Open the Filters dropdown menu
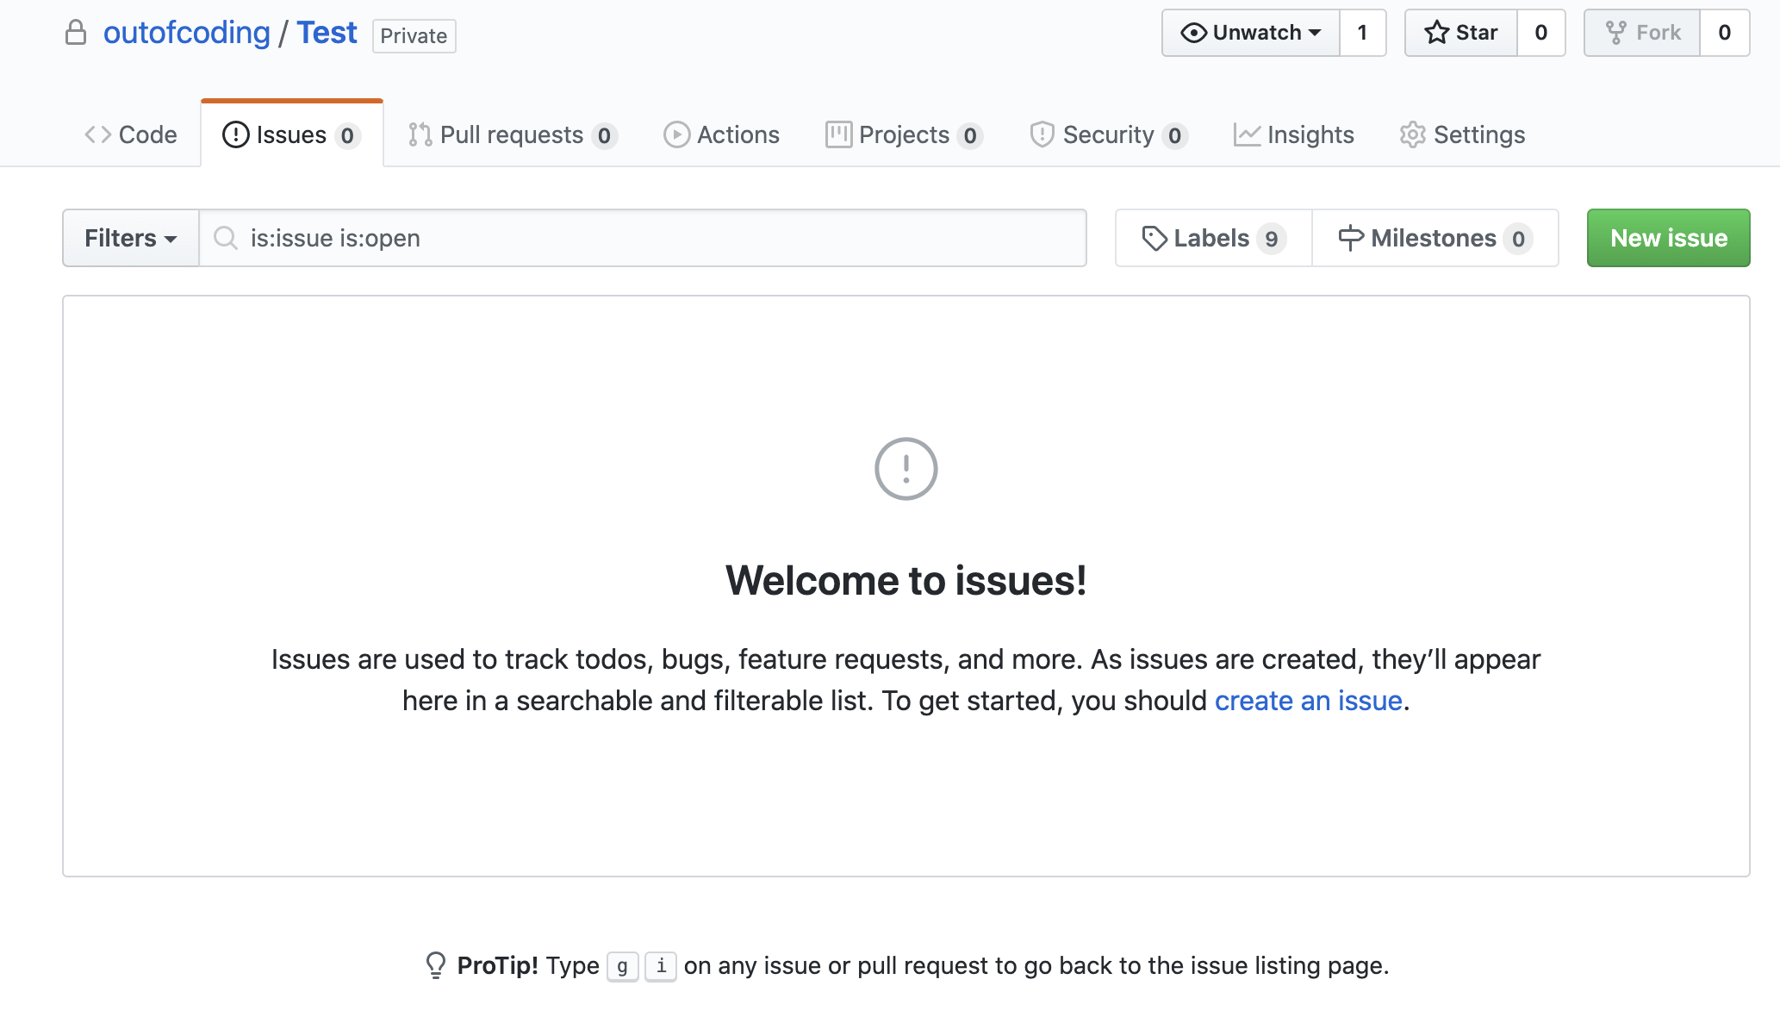The height and width of the screenshot is (1017, 1780). coord(131,238)
